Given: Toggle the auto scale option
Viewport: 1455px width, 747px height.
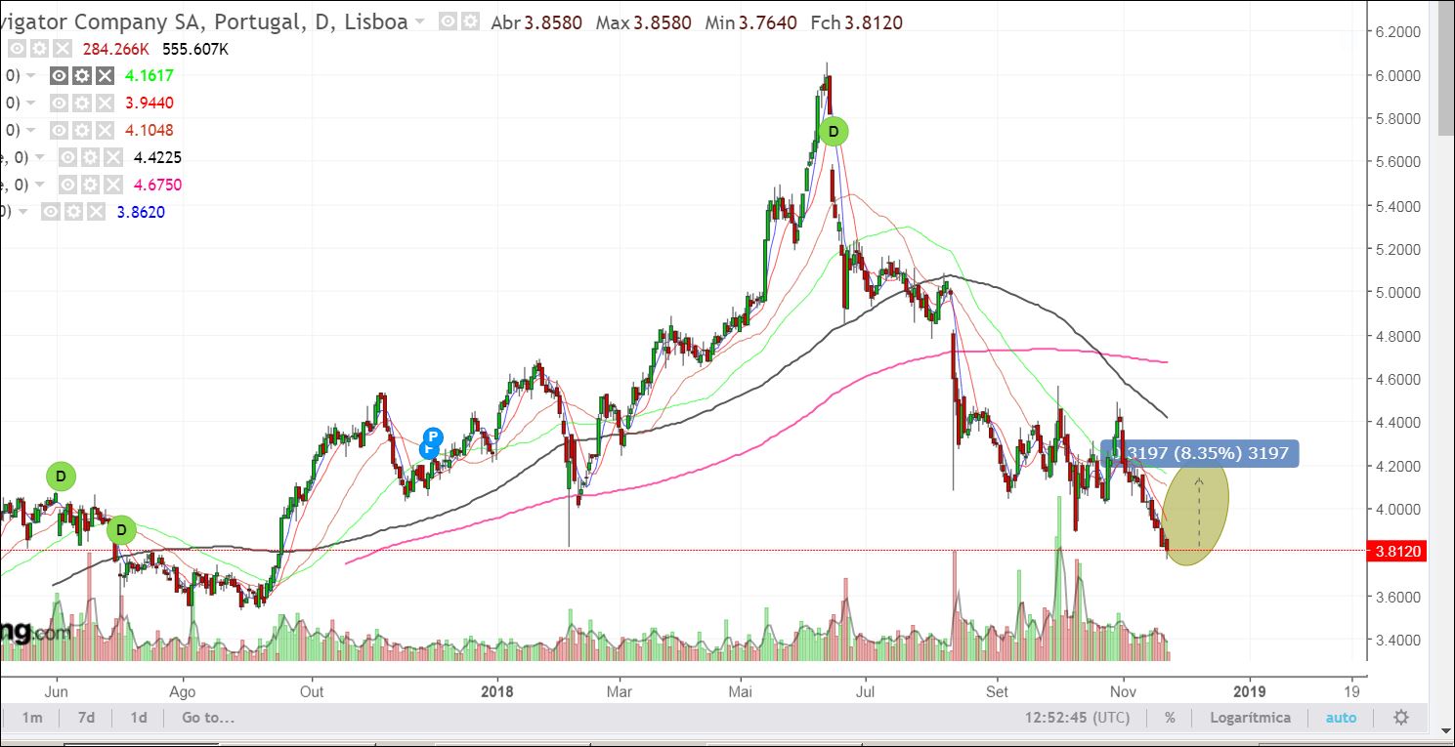Looking at the screenshot, I should 1341,718.
